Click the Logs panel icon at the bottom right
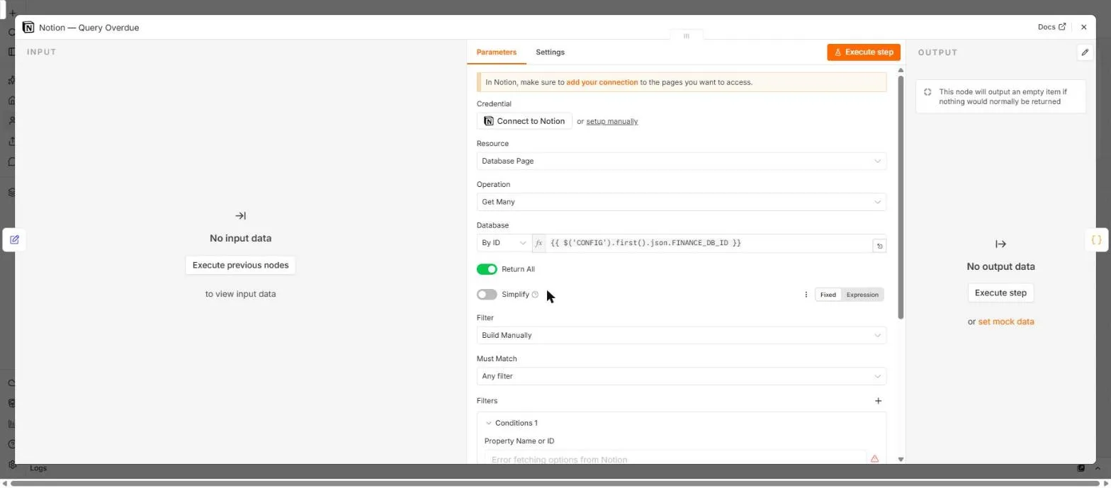1111x488 pixels. point(1081,468)
